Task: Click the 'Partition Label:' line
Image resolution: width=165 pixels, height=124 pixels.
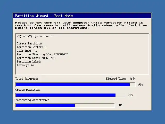Action: click(29, 61)
